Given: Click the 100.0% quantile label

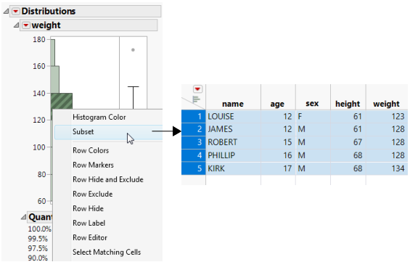Looking at the screenshot, I should (x=39, y=229).
